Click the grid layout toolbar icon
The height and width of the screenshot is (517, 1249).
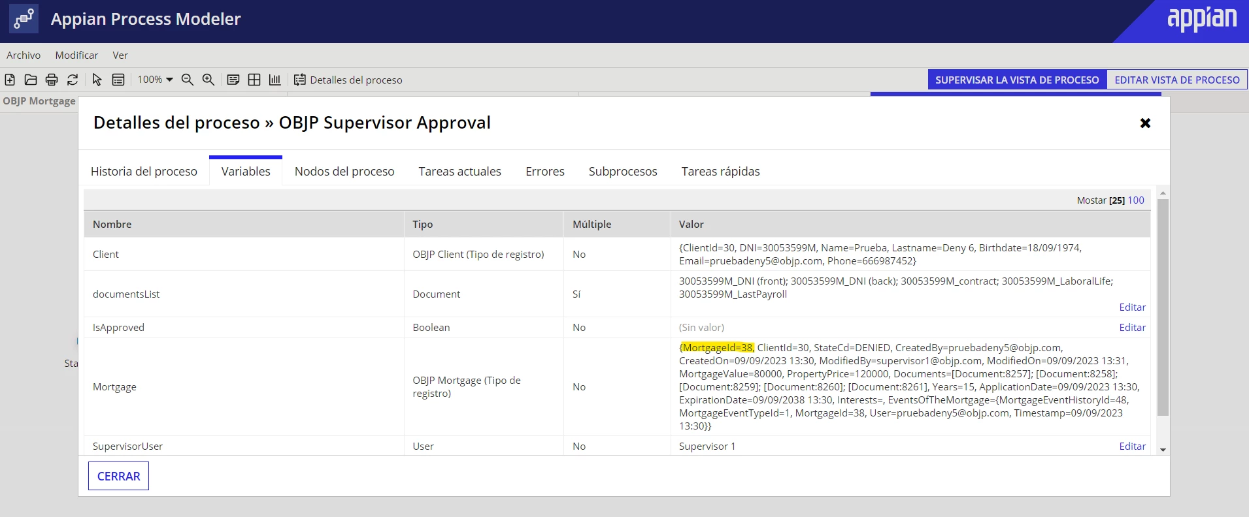point(254,80)
